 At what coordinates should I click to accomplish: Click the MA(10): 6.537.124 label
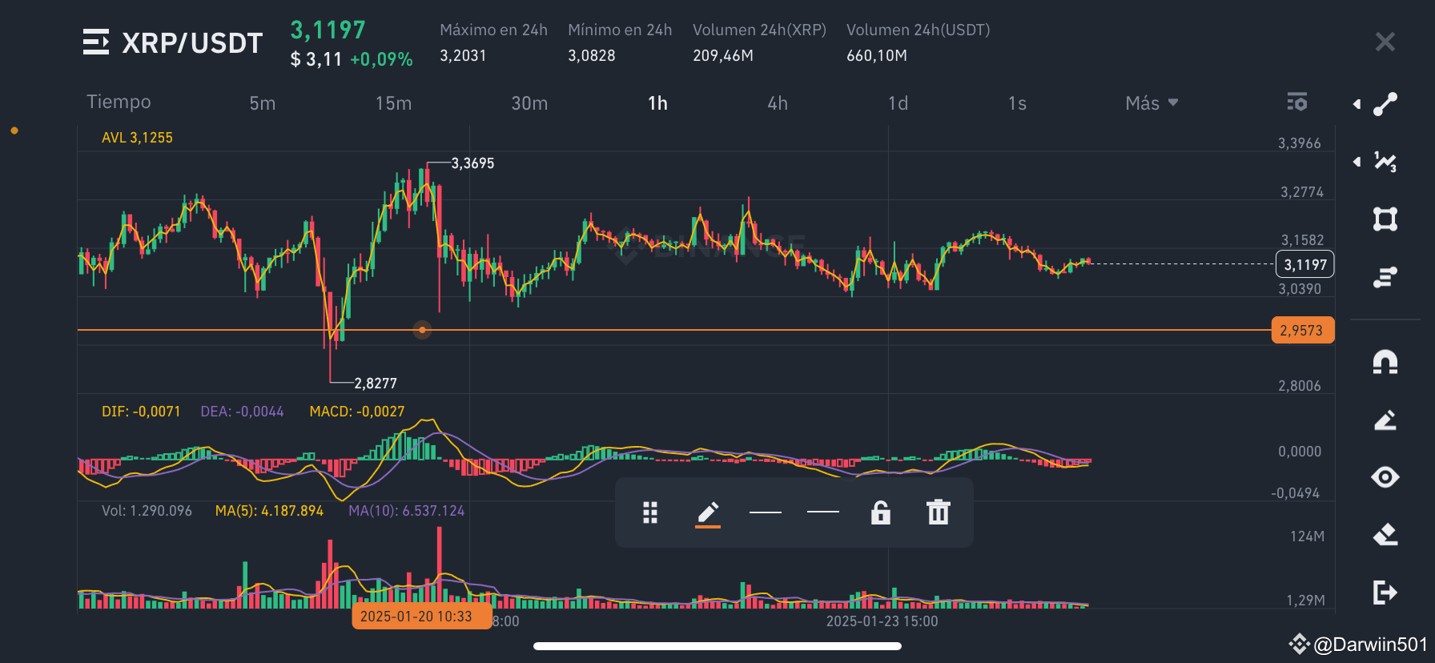pos(406,511)
